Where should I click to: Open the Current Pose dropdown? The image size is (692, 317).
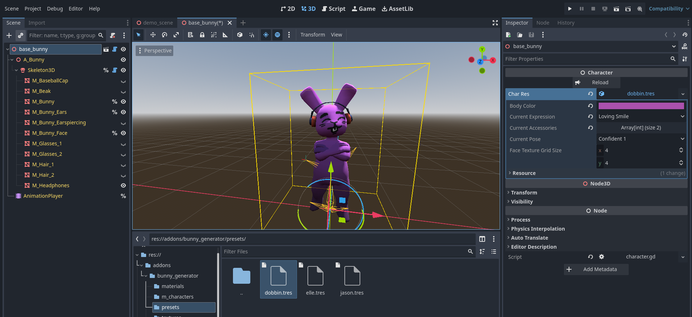[641, 139]
